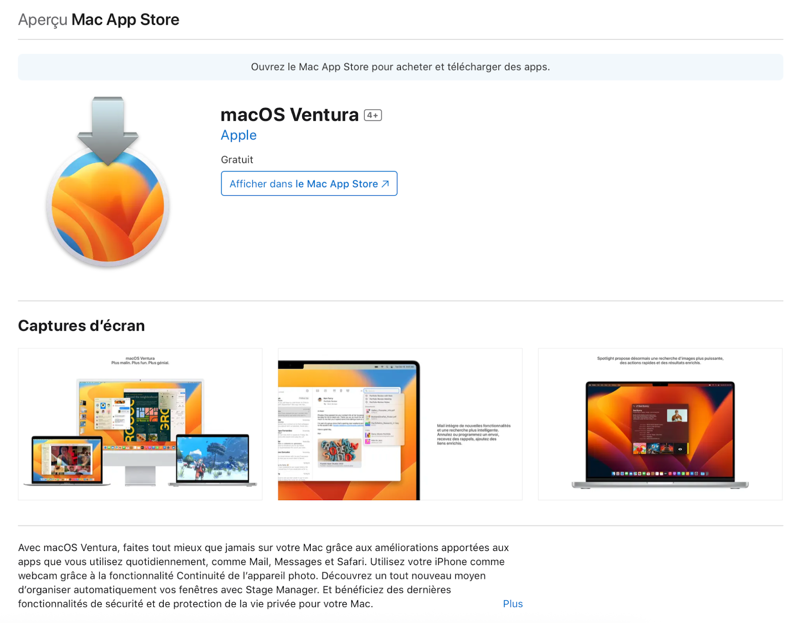Open the Apple developer link
The image size is (806, 623).
[238, 135]
